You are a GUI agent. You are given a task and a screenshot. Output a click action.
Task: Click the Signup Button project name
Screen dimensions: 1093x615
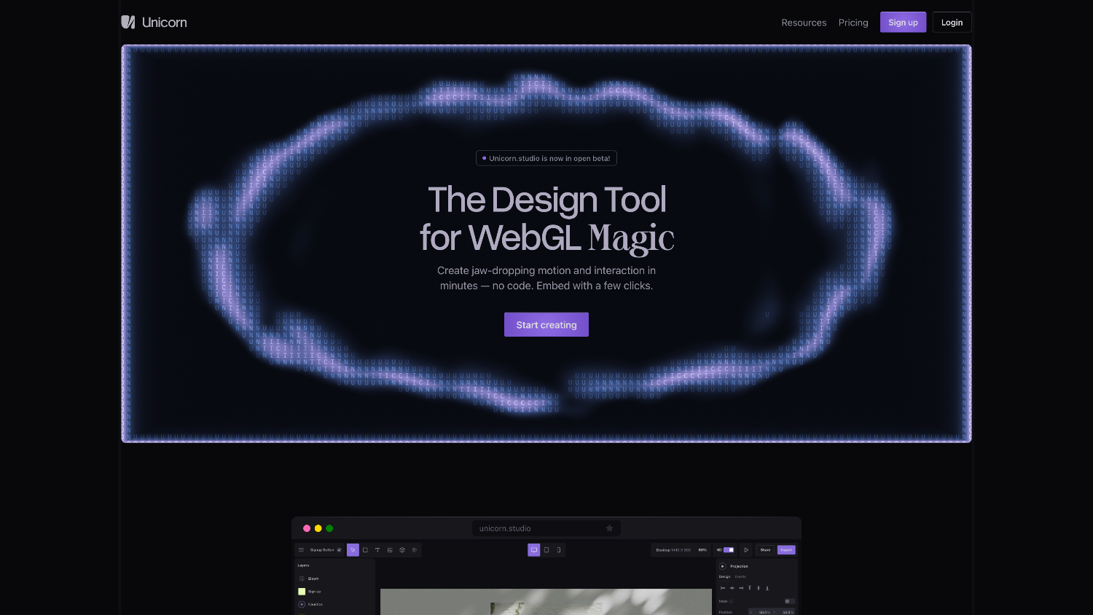(322, 550)
